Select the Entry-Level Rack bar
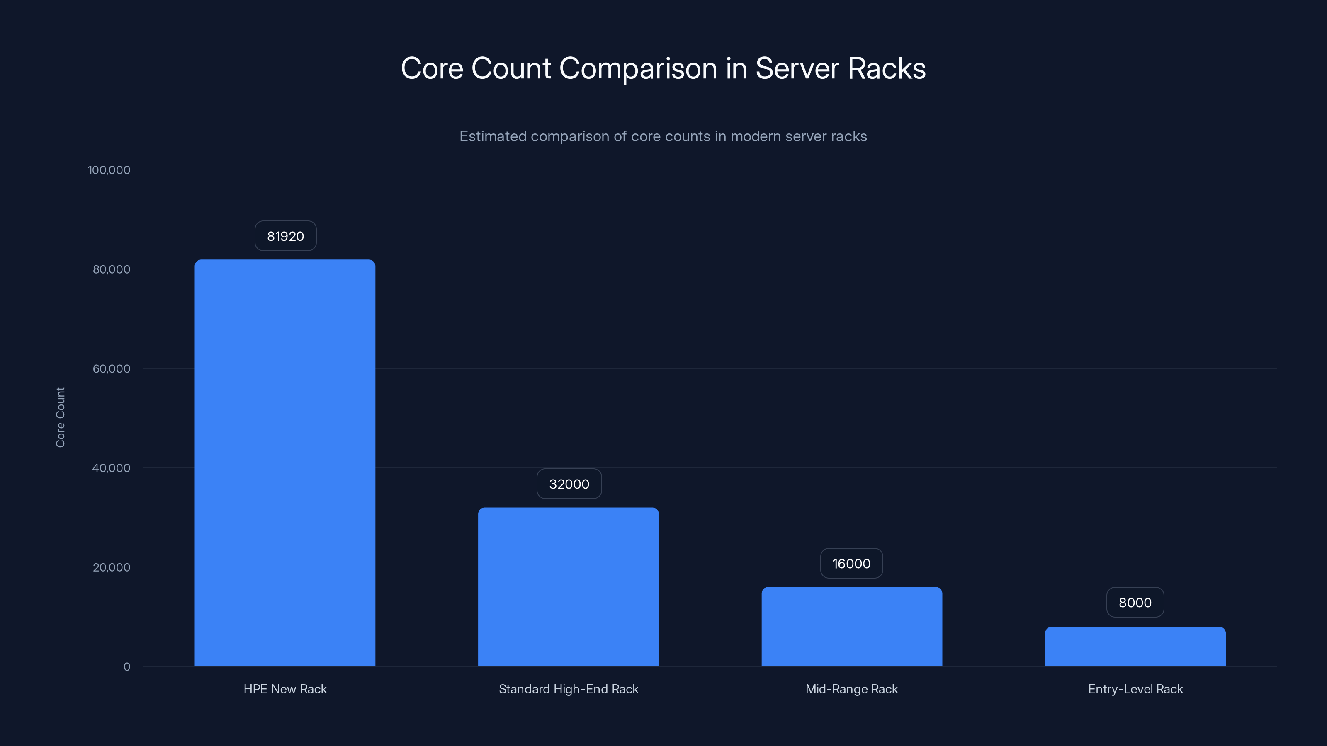1327x746 pixels. (1135, 647)
